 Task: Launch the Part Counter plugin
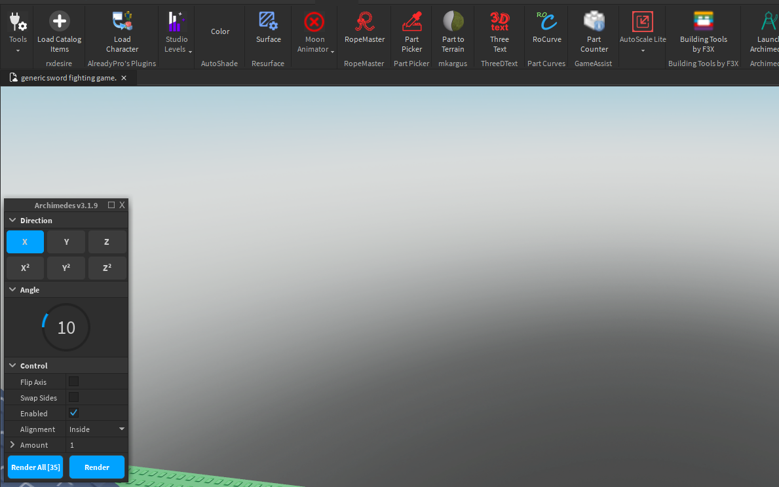click(x=594, y=29)
